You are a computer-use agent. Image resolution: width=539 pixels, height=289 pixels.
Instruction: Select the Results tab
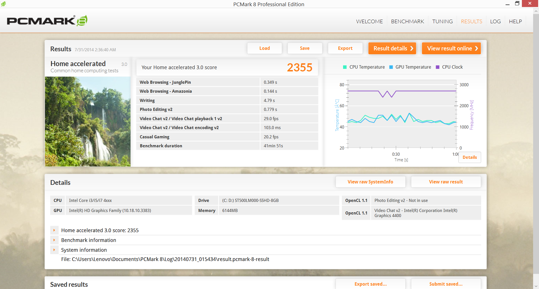[x=472, y=22]
